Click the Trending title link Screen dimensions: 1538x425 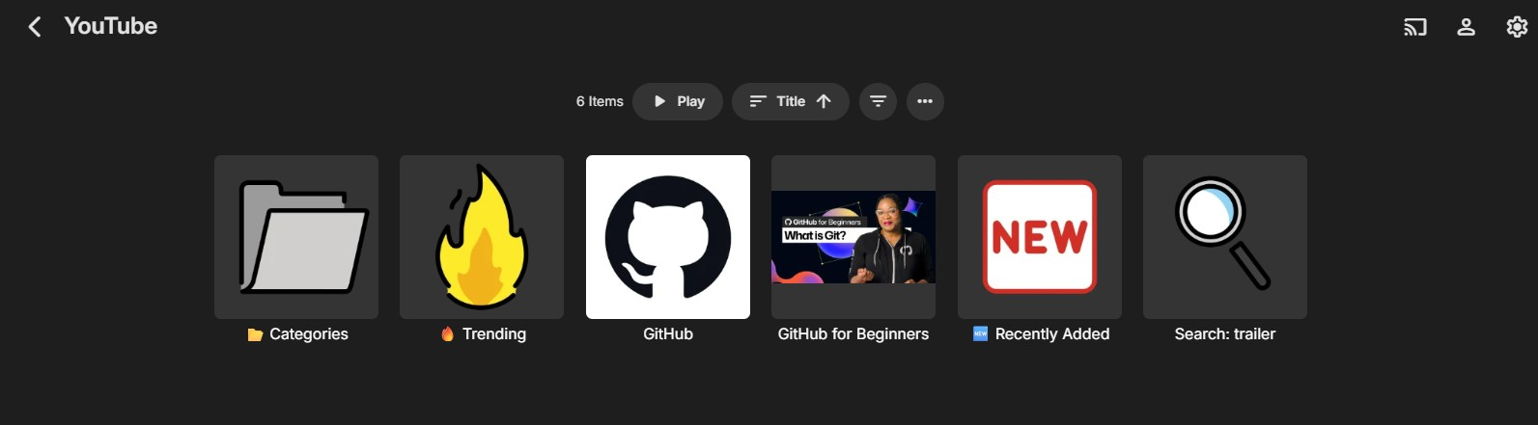[x=483, y=334]
